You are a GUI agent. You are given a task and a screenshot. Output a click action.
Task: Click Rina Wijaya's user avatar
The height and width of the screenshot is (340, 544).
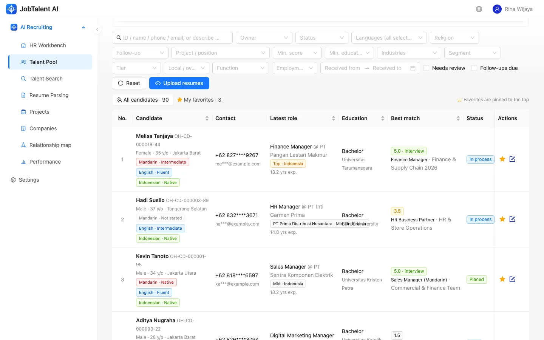pos(497,9)
